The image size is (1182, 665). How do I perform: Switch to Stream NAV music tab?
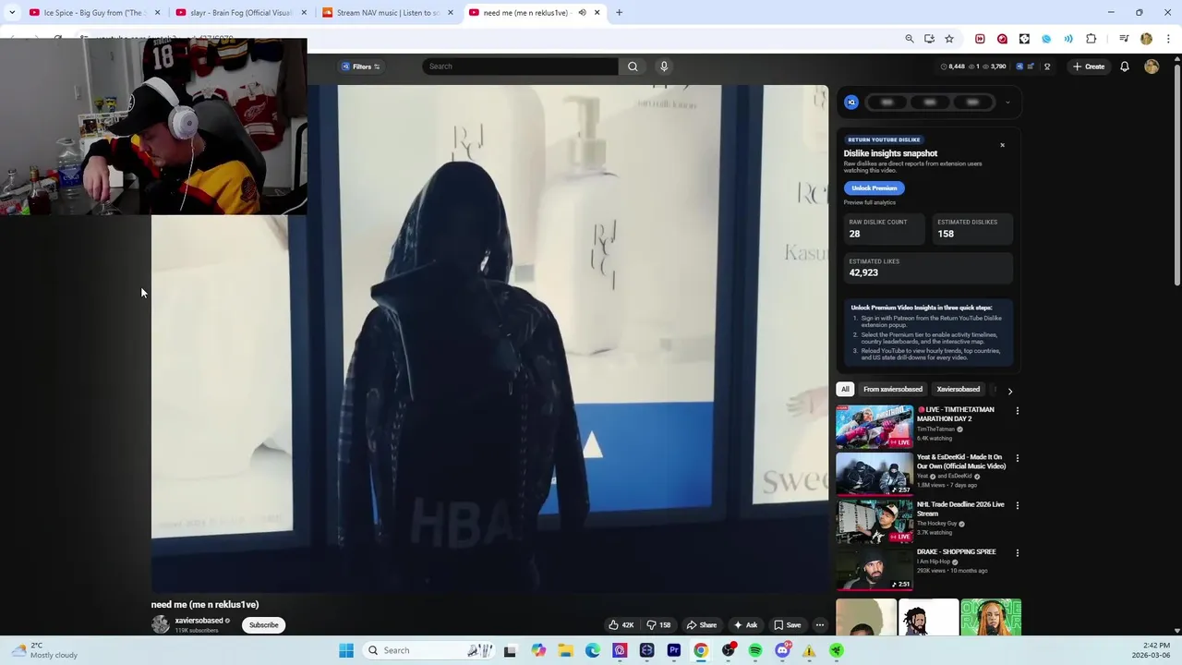click(x=388, y=13)
